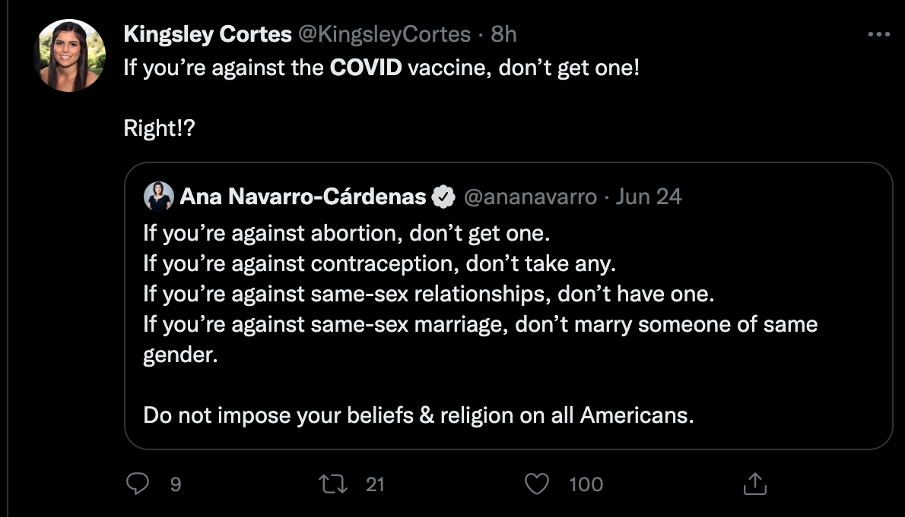Retweet this post using the retweet icon
The width and height of the screenshot is (905, 517).
click(332, 484)
